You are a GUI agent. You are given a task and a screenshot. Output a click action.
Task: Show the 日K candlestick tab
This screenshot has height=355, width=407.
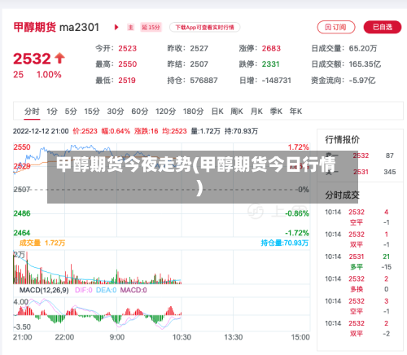click(217, 112)
